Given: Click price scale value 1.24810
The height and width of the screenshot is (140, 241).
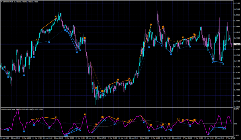Looking at the screenshot, I should click(237, 32).
